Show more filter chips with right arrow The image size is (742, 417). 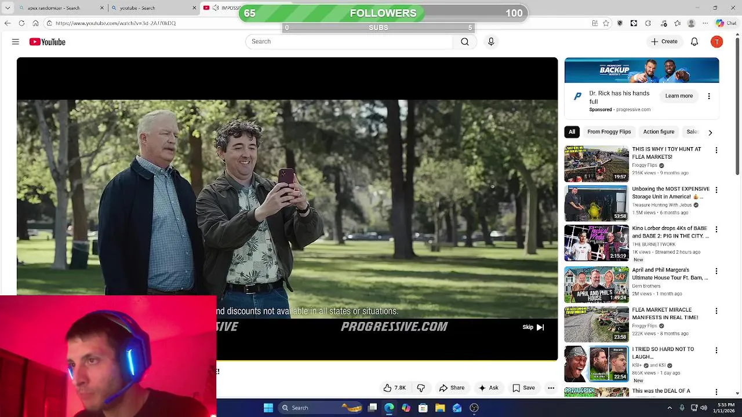pyautogui.click(x=710, y=133)
